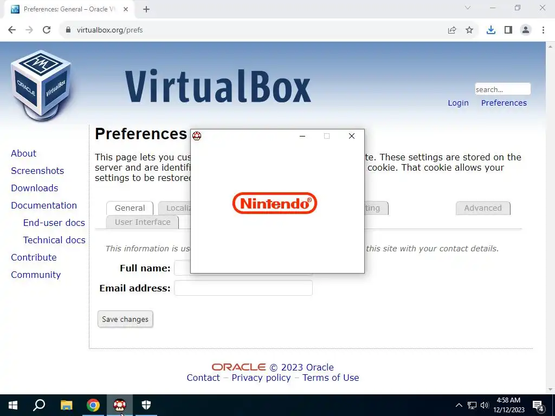Minimize the Nintendo popup window
The height and width of the screenshot is (416, 555).
coord(302,136)
